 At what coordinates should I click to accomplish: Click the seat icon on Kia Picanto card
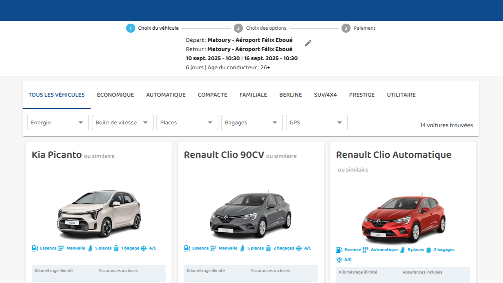click(90, 248)
